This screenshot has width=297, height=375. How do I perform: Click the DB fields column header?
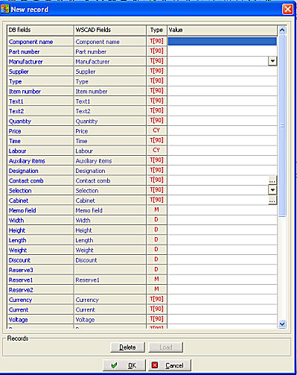point(40,30)
